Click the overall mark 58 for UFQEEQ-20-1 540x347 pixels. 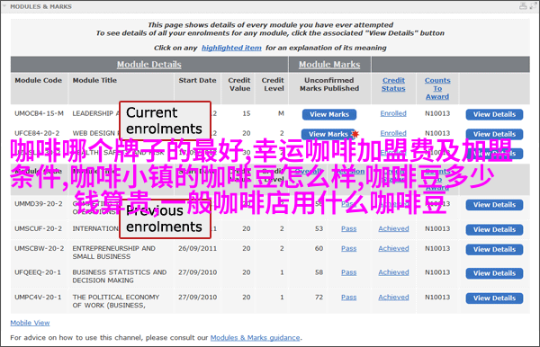click(x=319, y=272)
